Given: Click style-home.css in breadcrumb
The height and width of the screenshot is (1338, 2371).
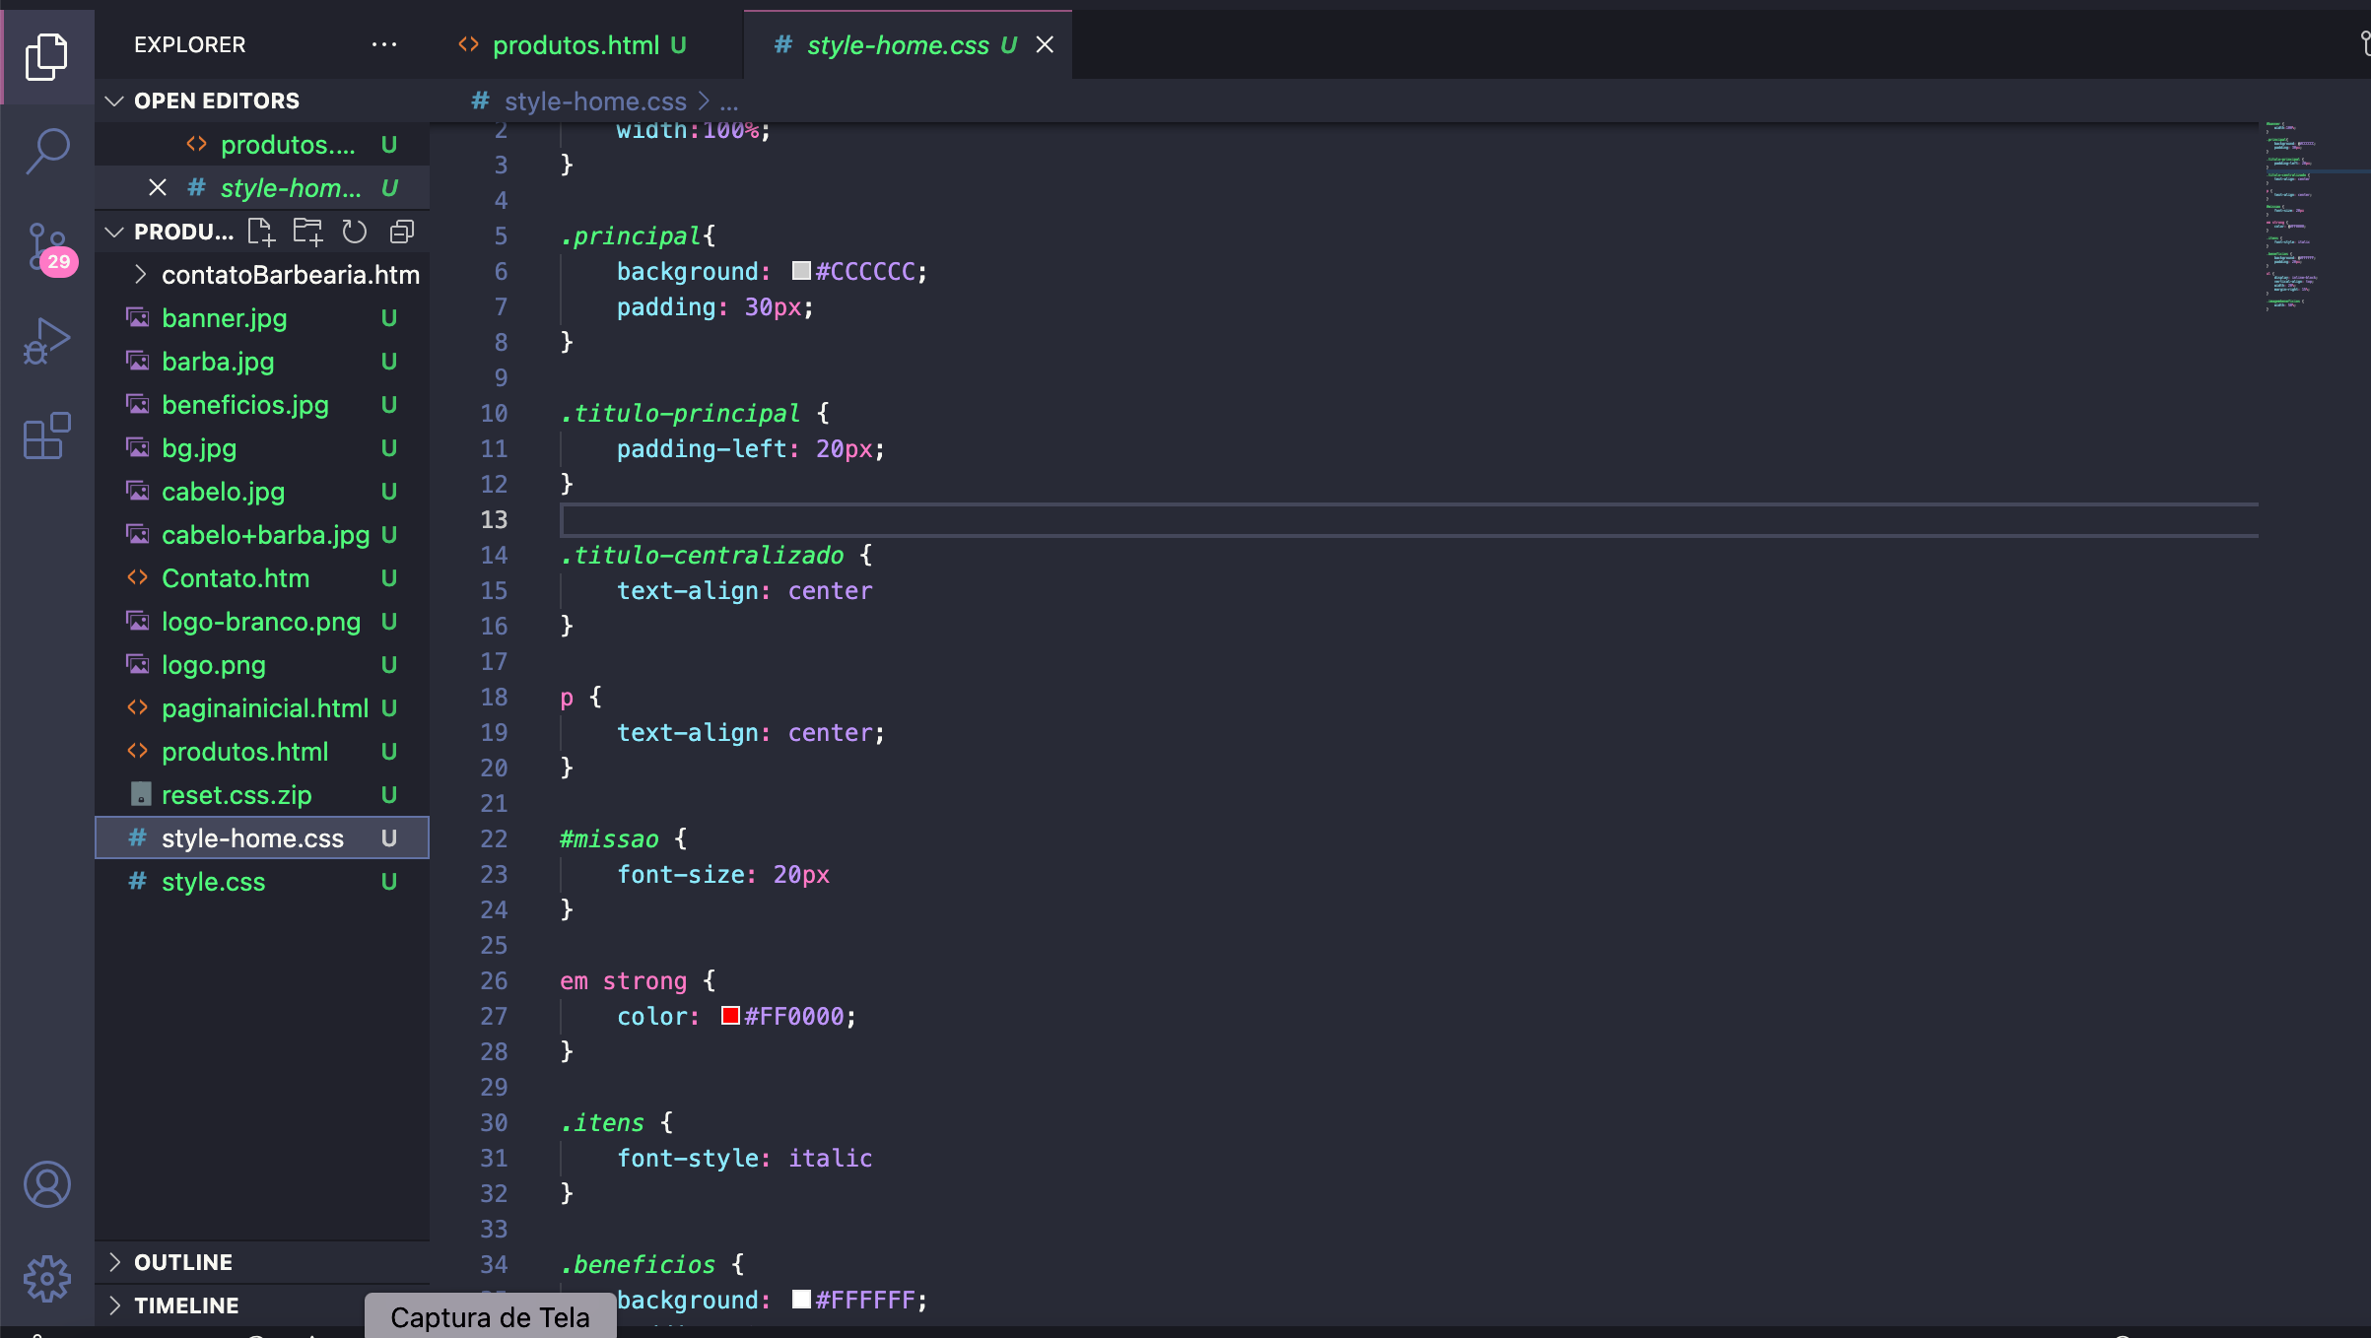Looking at the screenshot, I should pos(594,101).
